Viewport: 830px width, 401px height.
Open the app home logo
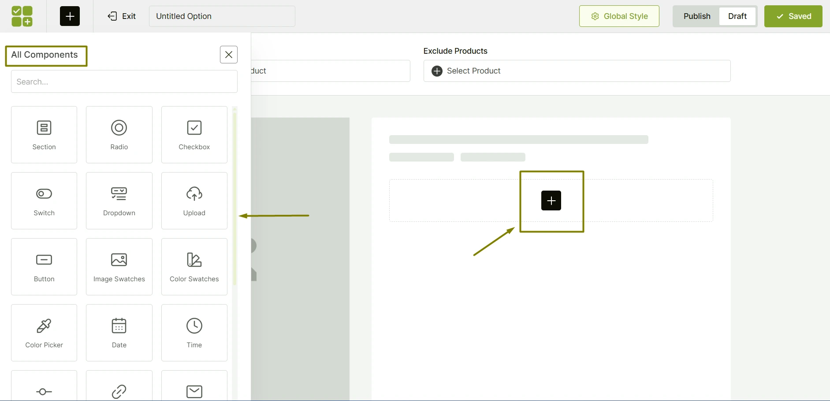coord(22,16)
